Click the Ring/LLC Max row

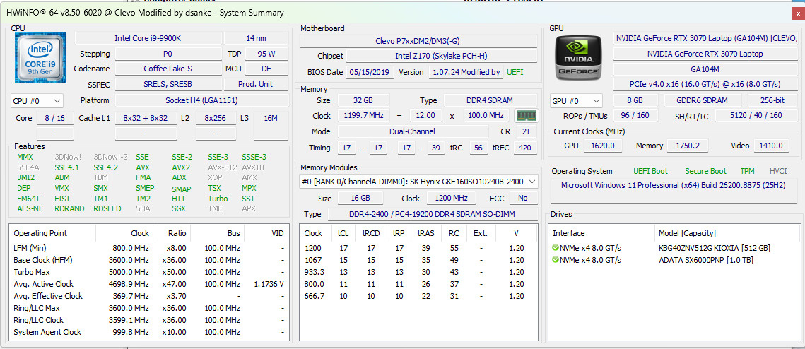148,308
